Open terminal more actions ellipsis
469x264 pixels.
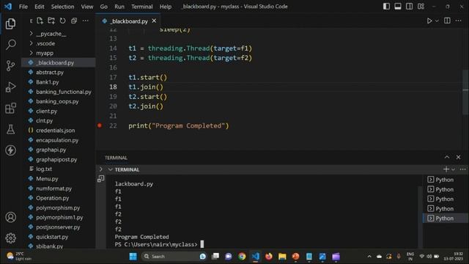(x=462, y=169)
